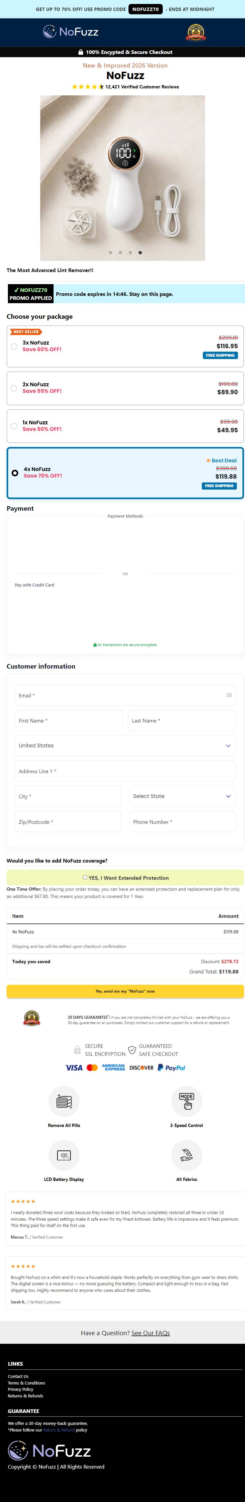245x1502 pixels.
Task: Open Terms & Conditions footer link
Action: click(x=26, y=1383)
